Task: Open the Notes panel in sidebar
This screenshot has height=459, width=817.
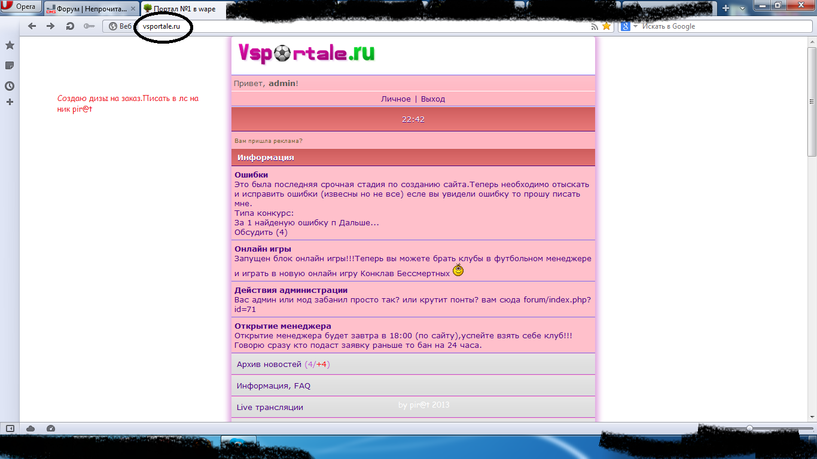Action: tap(10, 66)
